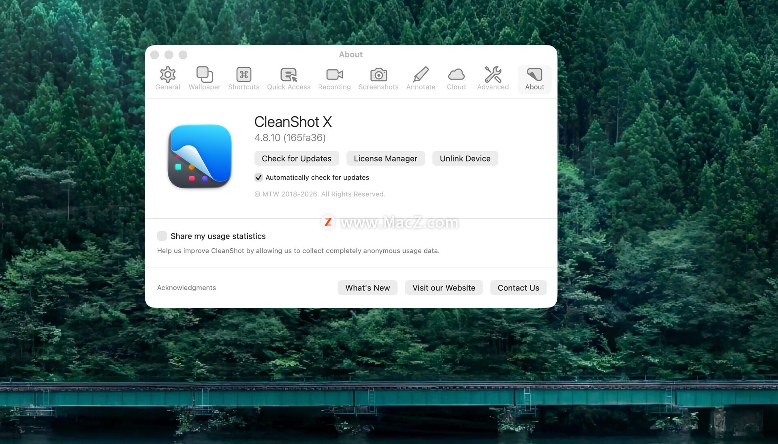Open the Screenshots camera icon

coord(378,75)
